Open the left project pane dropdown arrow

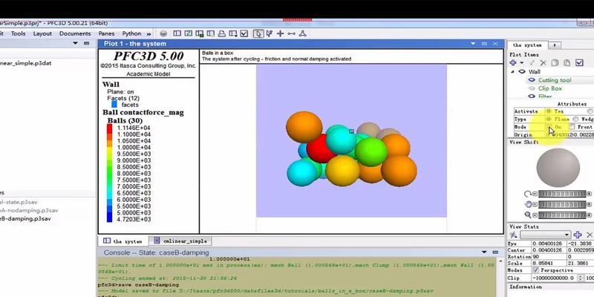(75, 44)
